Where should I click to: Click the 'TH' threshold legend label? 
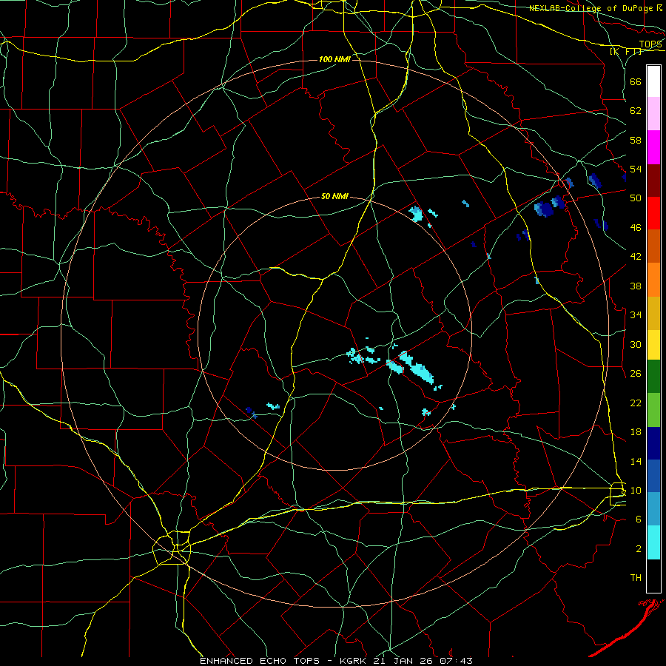(636, 577)
